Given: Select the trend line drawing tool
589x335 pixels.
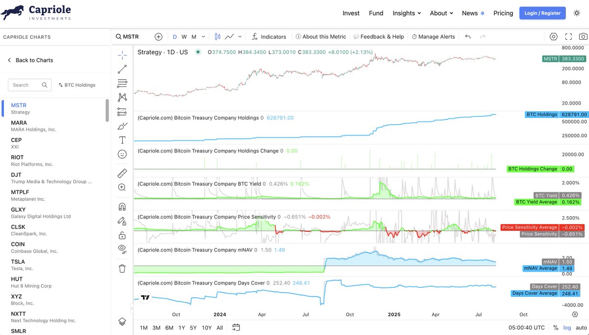Looking at the screenshot, I should (122, 69).
